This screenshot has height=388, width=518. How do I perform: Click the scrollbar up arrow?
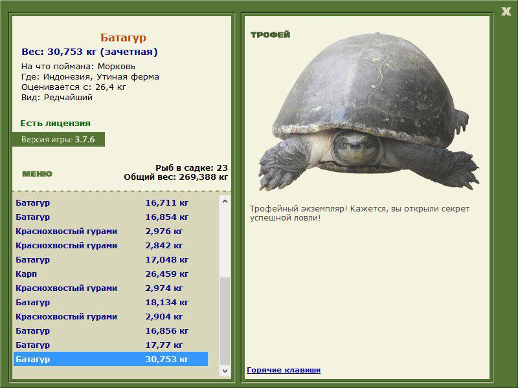click(225, 201)
